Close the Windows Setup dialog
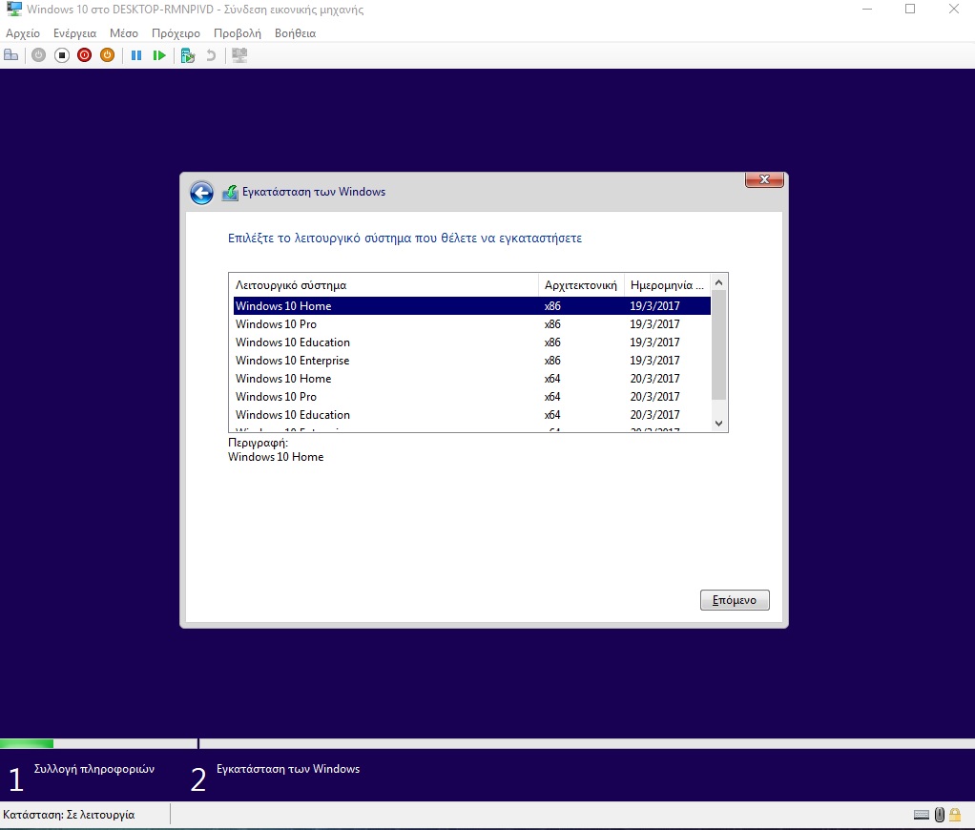 764,180
